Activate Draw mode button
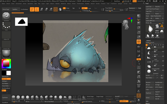Viewport: 167px width, 104px height. [x=37, y=9]
